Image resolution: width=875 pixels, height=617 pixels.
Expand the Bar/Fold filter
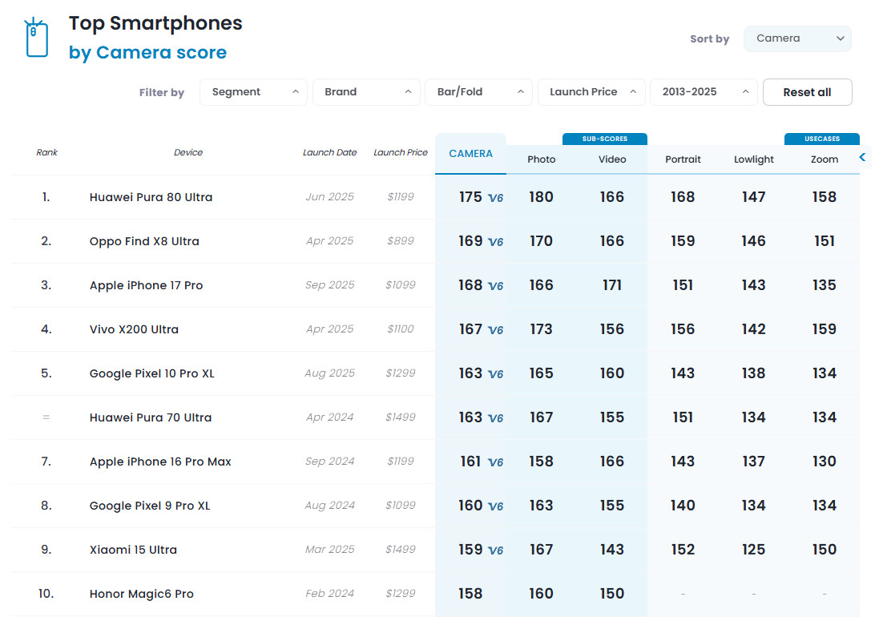(478, 92)
